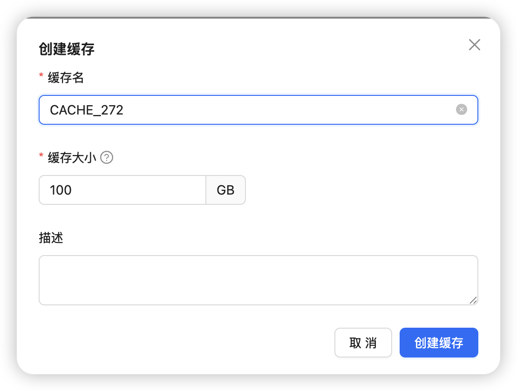This screenshot has width=517, height=391.
Task: Grab the resize handle of the 描述 textarea
Action: (473, 300)
